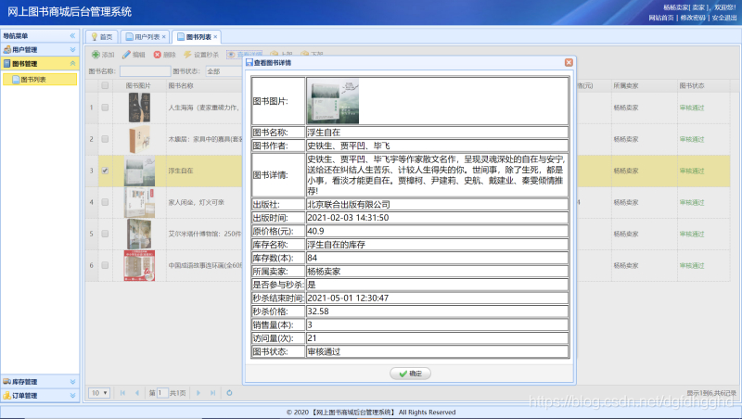The width and height of the screenshot is (742, 419).
Task: Click the 确定 confirm button
Action: point(410,374)
